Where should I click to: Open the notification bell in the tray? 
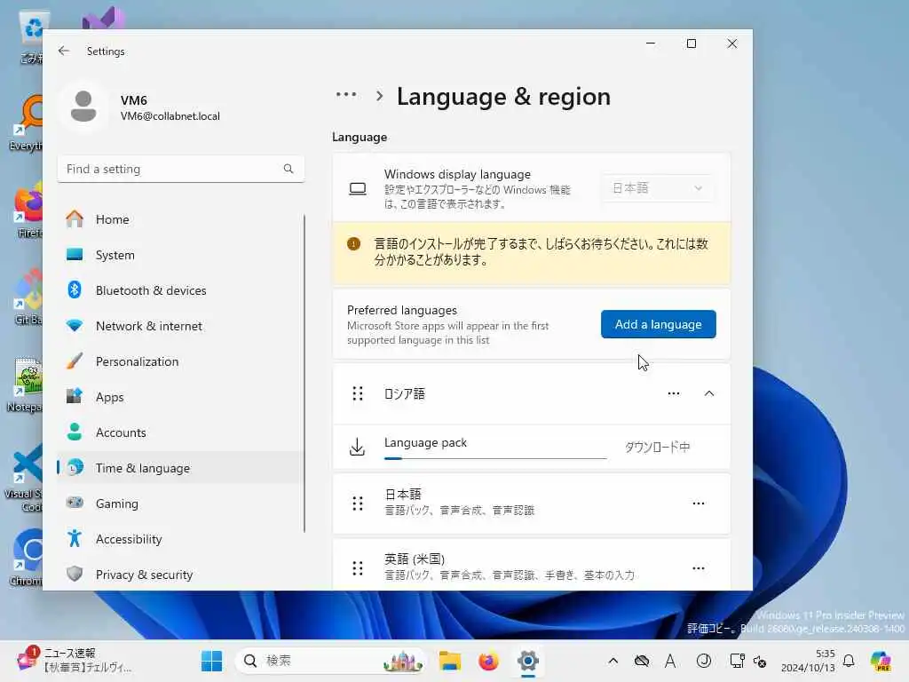point(849,661)
